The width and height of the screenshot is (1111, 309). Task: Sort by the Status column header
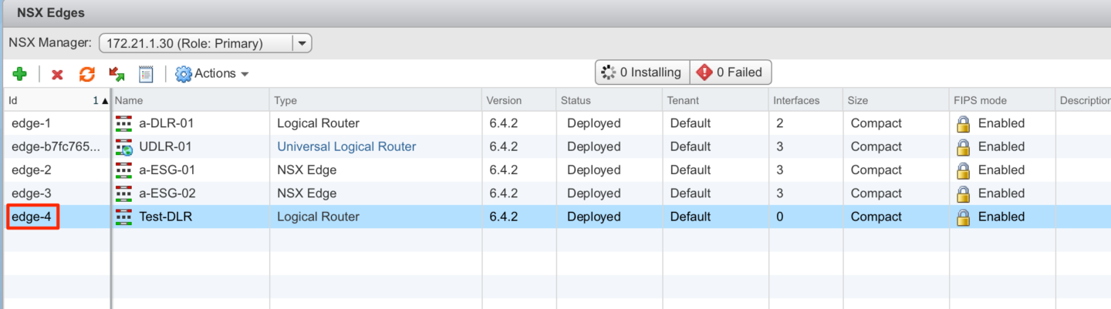point(610,100)
